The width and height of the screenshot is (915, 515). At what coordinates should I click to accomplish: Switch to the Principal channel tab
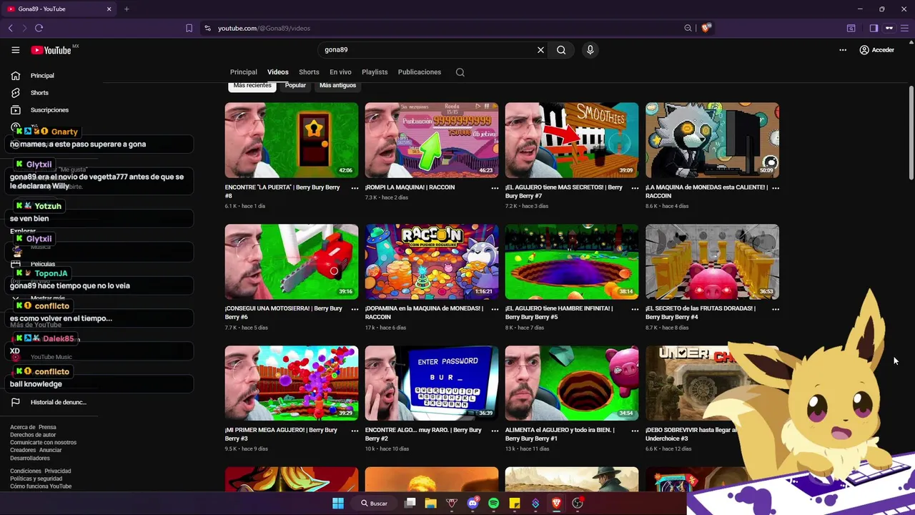point(244,72)
